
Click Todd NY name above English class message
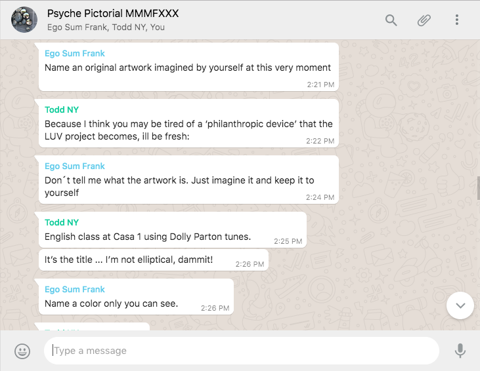click(x=62, y=223)
